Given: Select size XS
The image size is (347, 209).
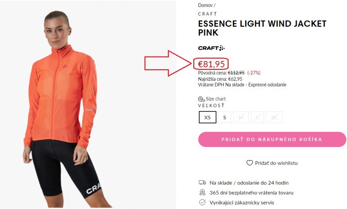Looking at the screenshot, I should [x=207, y=117].
